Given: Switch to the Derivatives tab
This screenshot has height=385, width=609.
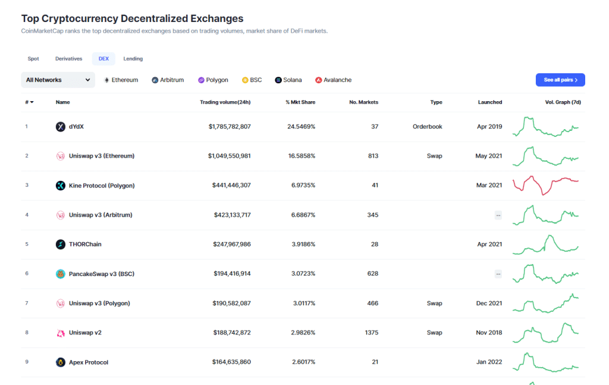Looking at the screenshot, I should tap(68, 59).
